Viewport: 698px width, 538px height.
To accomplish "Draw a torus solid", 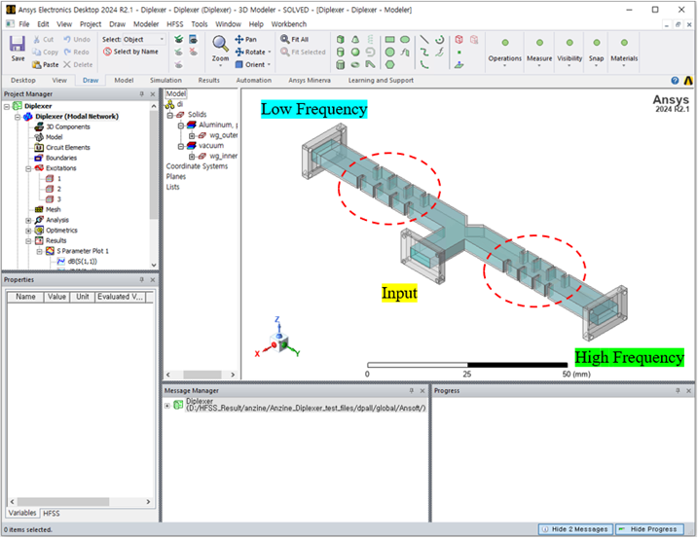I will (x=355, y=65).
